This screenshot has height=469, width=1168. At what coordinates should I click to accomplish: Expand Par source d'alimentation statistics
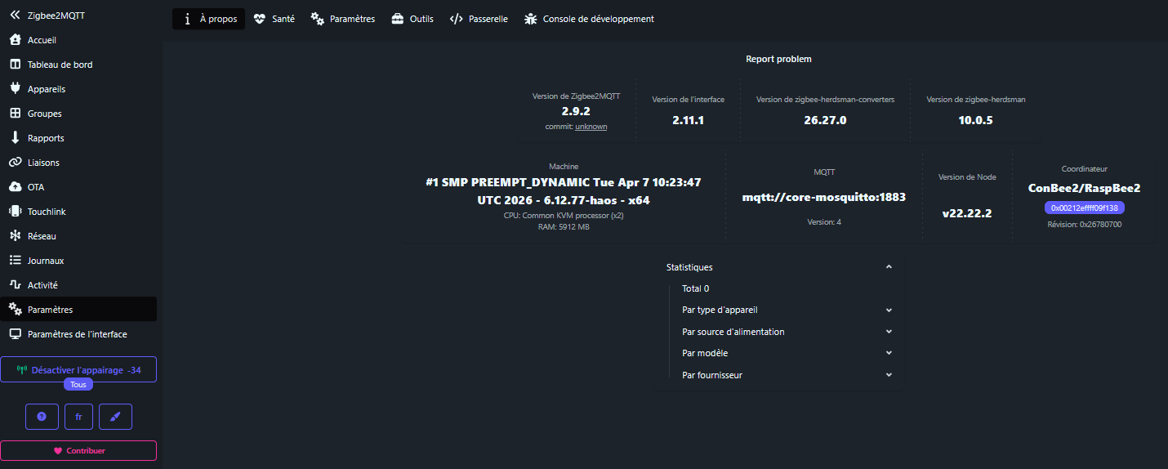click(889, 332)
